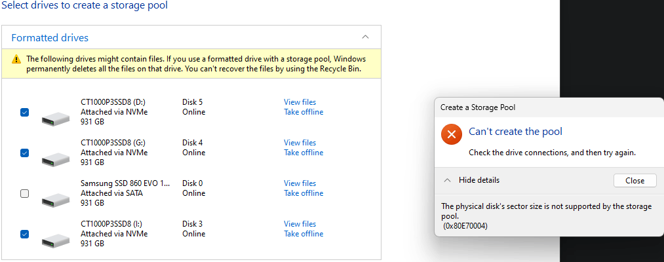Take Disk 0 offline
Image resolution: width=664 pixels, height=262 pixels.
pyautogui.click(x=303, y=193)
